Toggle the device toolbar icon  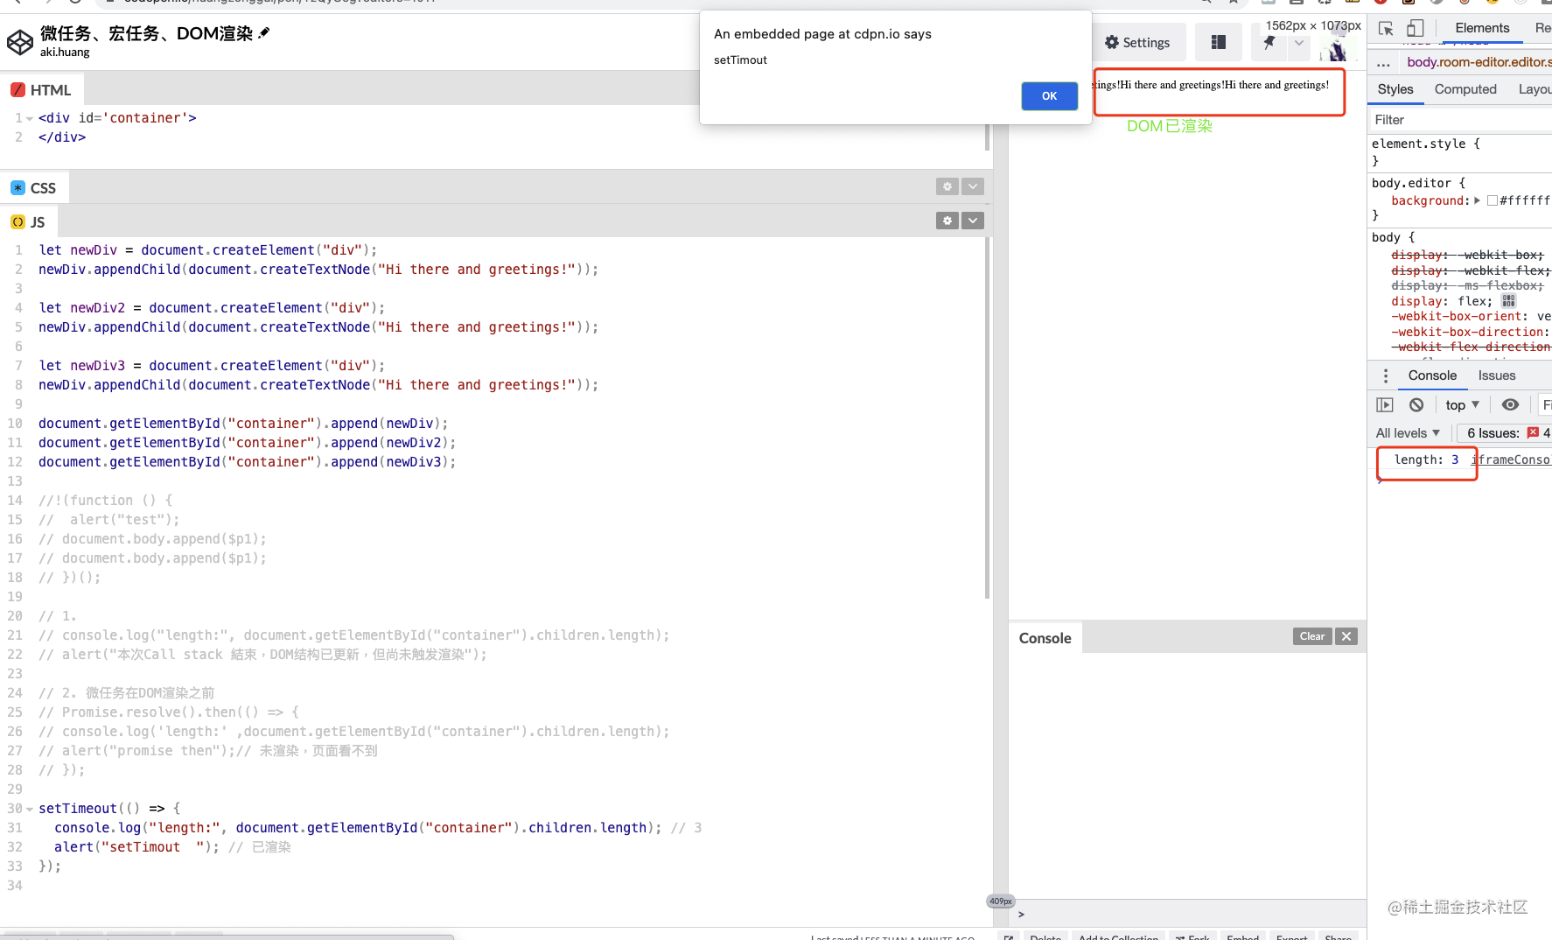pos(1416,28)
